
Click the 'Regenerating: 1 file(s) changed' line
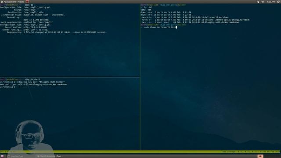pyautogui.click(x=57, y=32)
